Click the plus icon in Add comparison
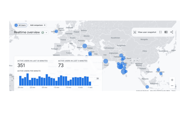This screenshot has width=180, height=115. 45,25
